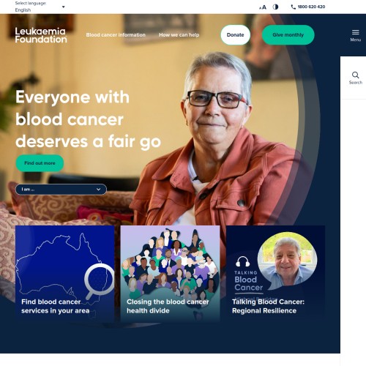Viewport: 366px width, 366px height.
Task: Open How we can help menu
Action: coord(179,35)
